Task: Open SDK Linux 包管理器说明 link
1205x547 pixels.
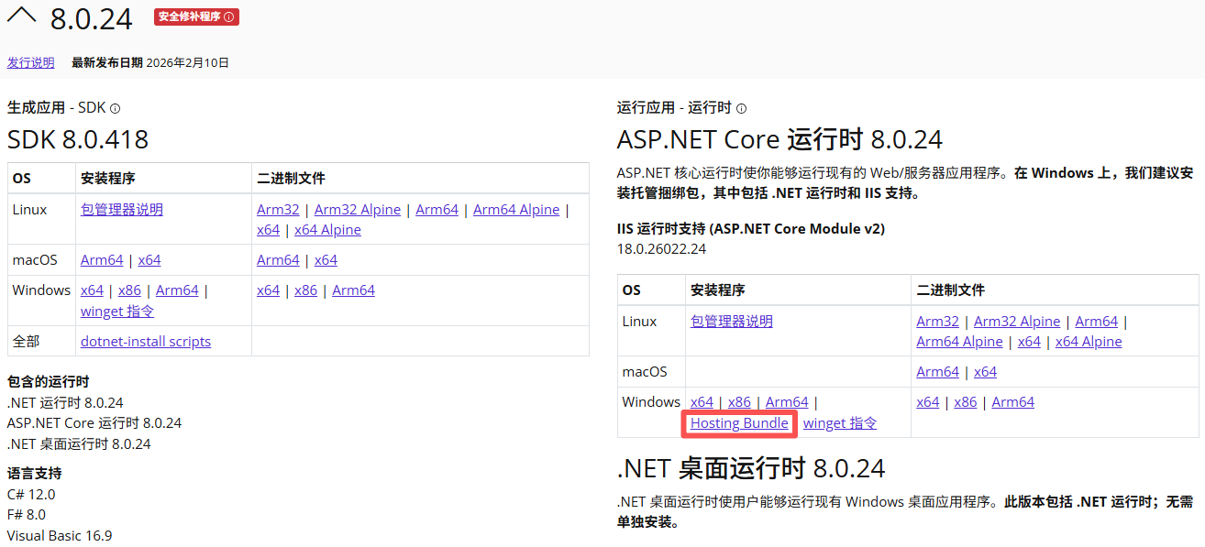Action: click(121, 209)
